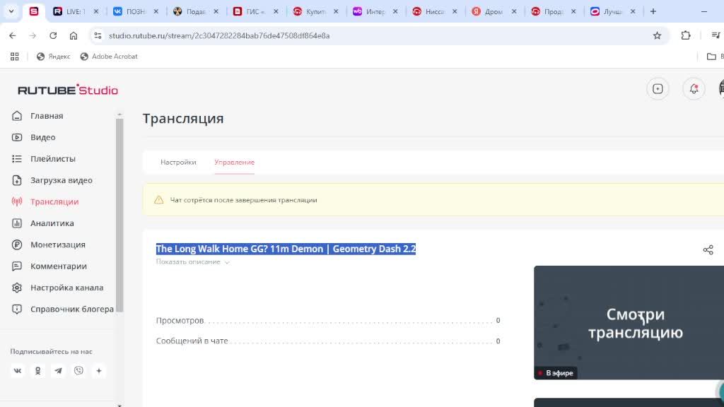The image size is (724, 407).
Task: Open Комментарии in the sidebar
Action: pos(59,266)
